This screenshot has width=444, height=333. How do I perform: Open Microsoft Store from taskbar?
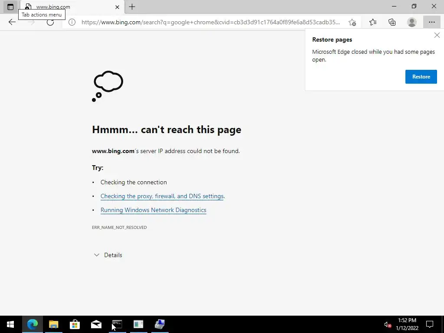[x=75, y=324]
